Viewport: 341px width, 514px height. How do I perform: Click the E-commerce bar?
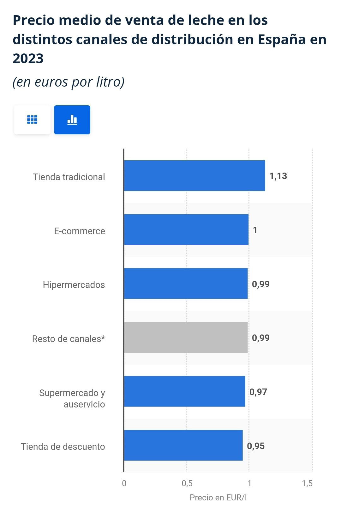click(x=186, y=229)
